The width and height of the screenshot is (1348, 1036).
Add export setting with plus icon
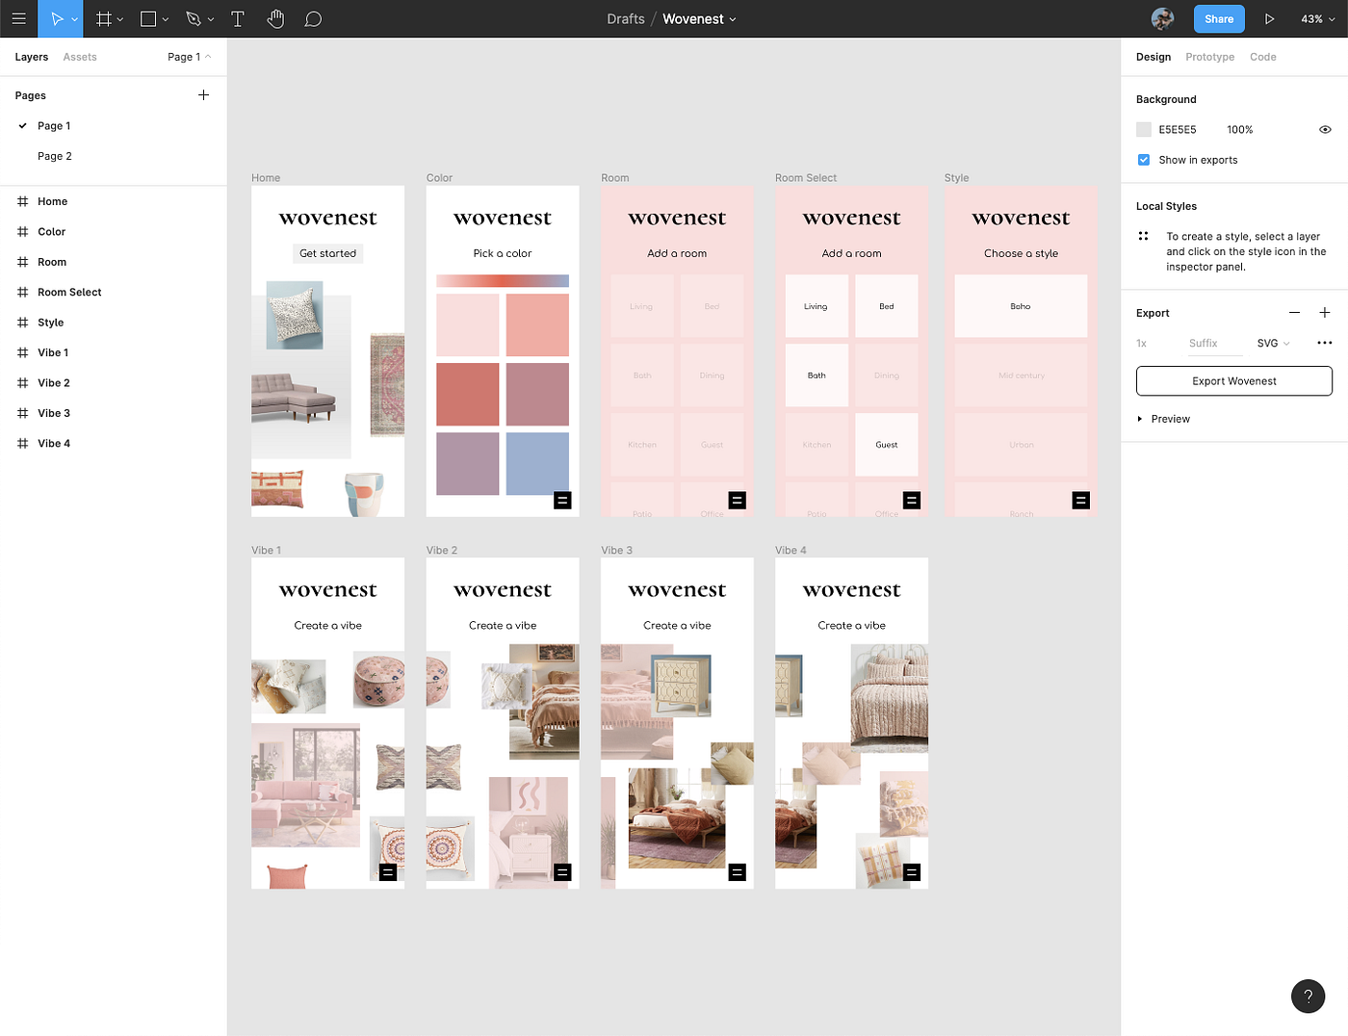[1325, 312]
